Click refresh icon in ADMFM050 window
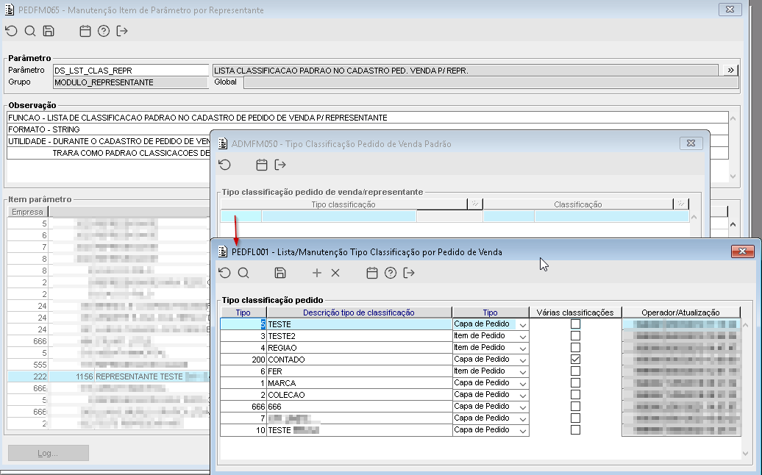This screenshot has height=475, width=762. (x=224, y=165)
